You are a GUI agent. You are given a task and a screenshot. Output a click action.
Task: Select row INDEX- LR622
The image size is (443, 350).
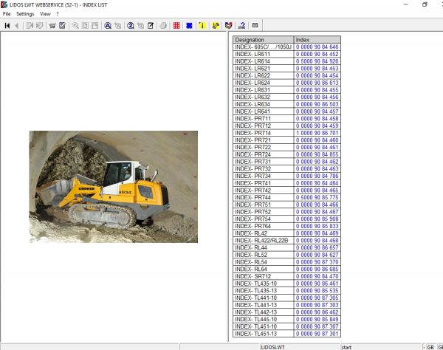(286, 75)
